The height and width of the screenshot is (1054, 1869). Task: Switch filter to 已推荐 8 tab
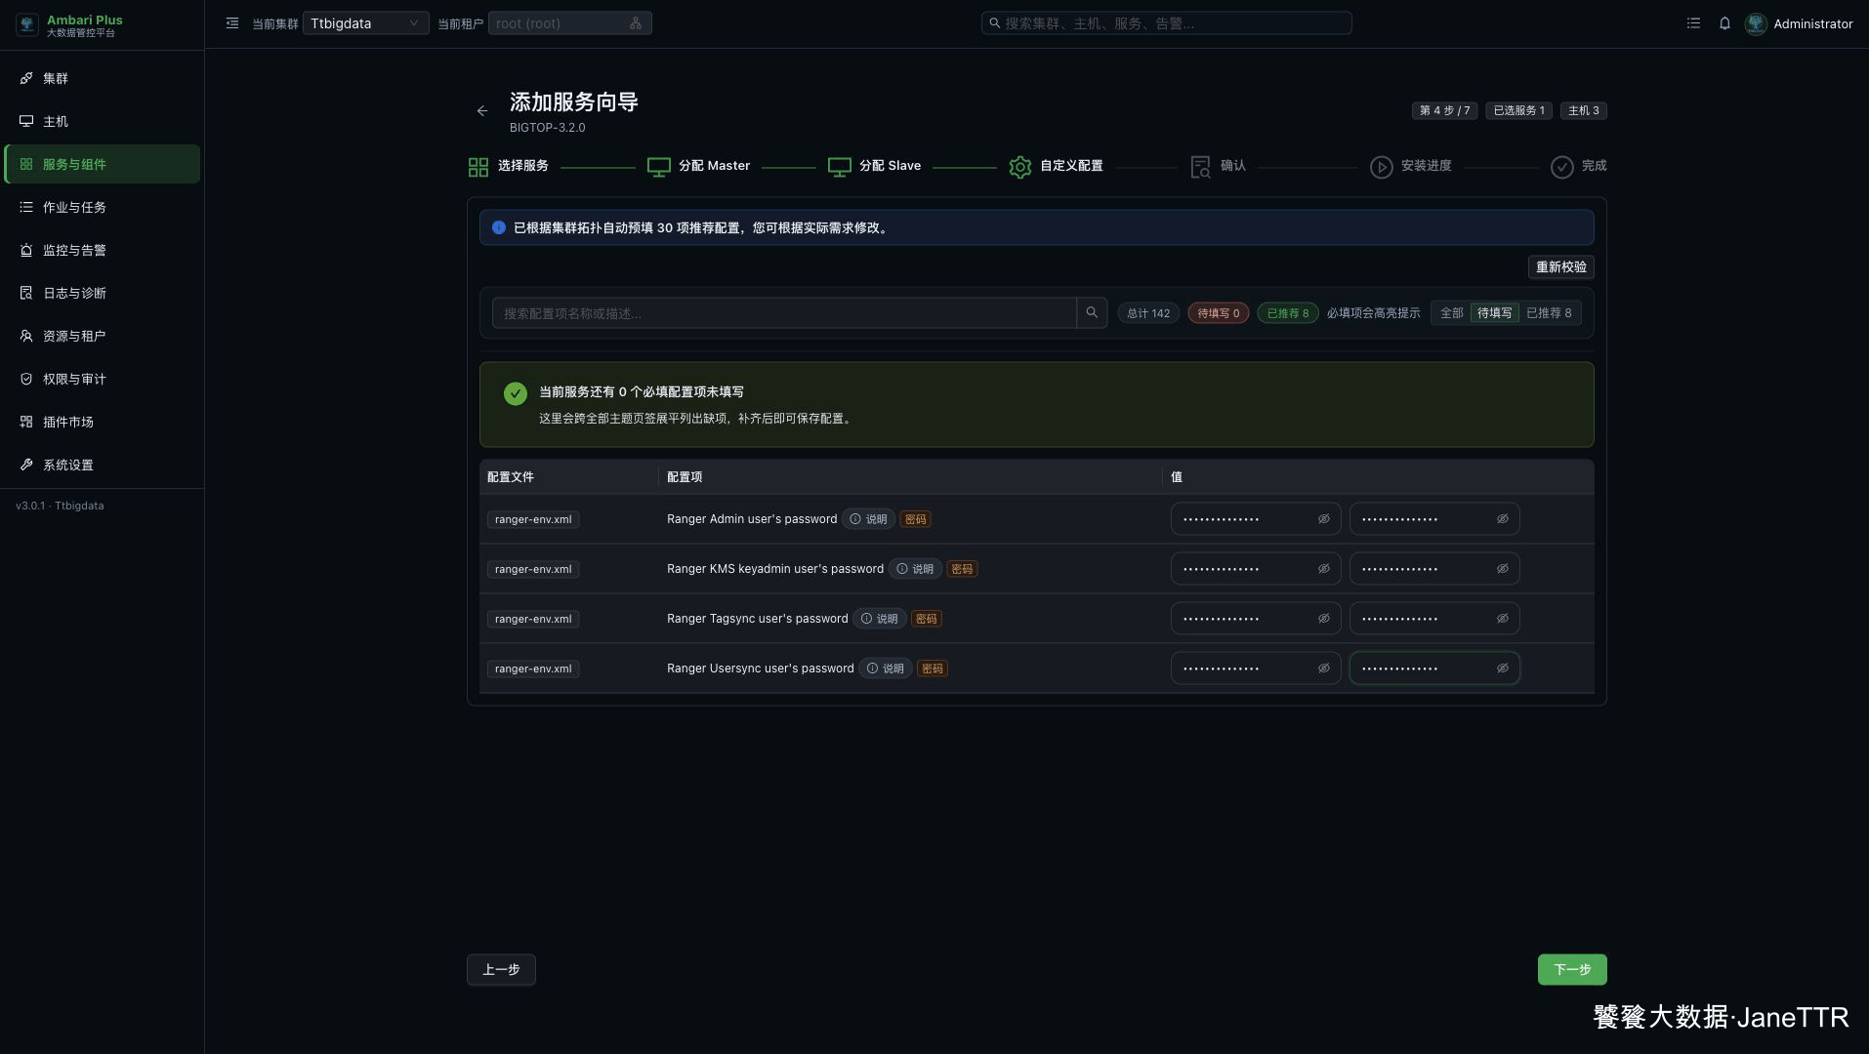(x=1549, y=313)
